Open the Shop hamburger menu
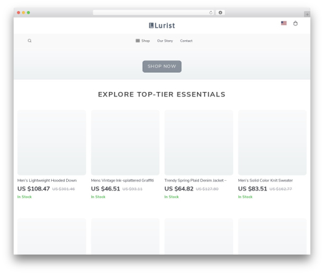324x274 pixels. (x=143, y=41)
